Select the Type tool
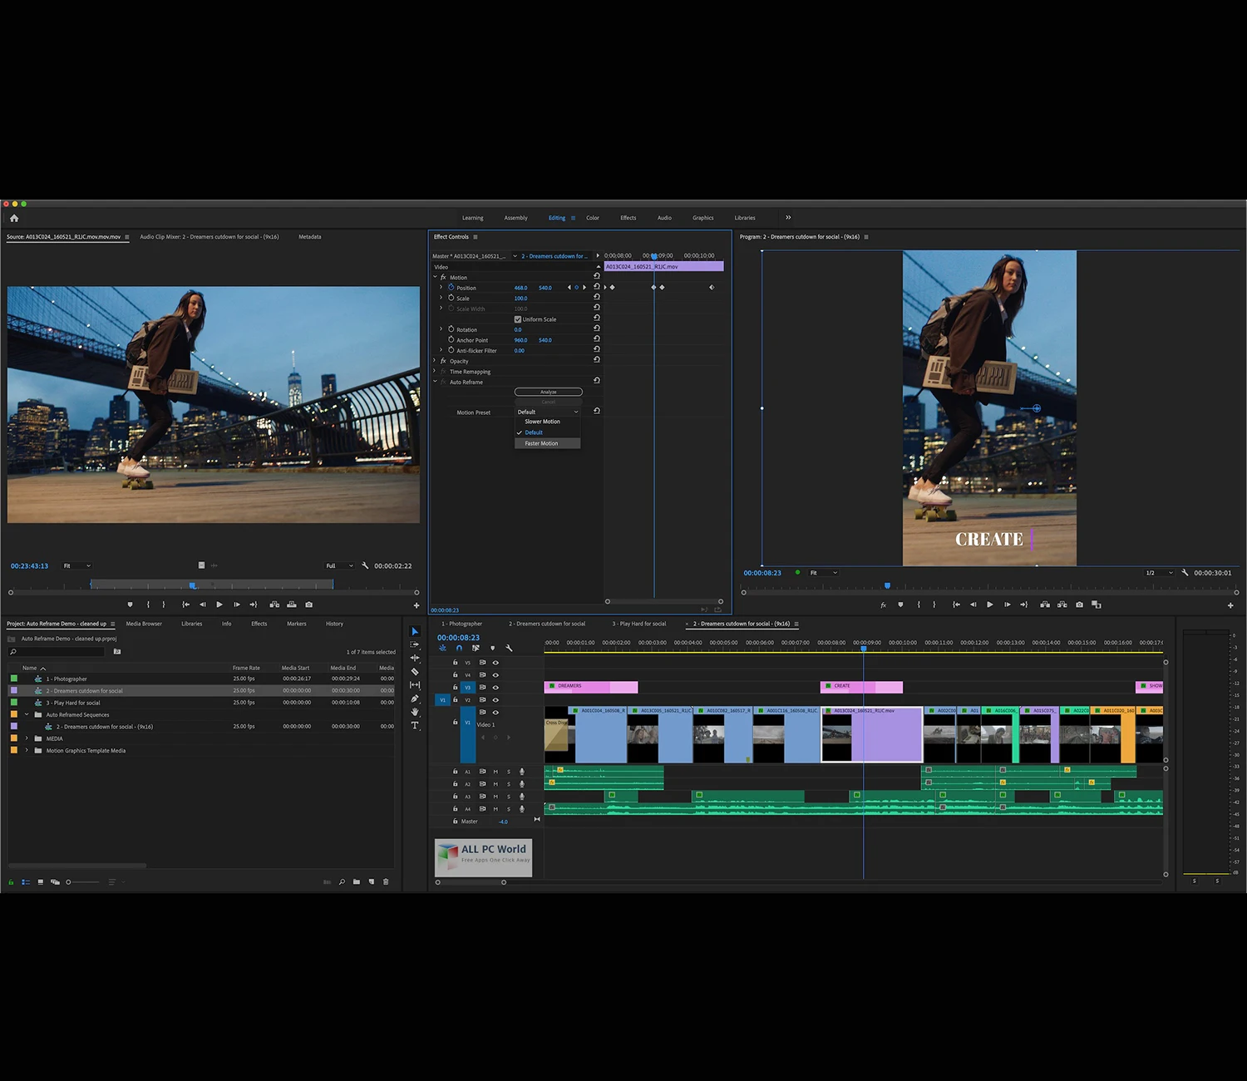 pyautogui.click(x=415, y=726)
